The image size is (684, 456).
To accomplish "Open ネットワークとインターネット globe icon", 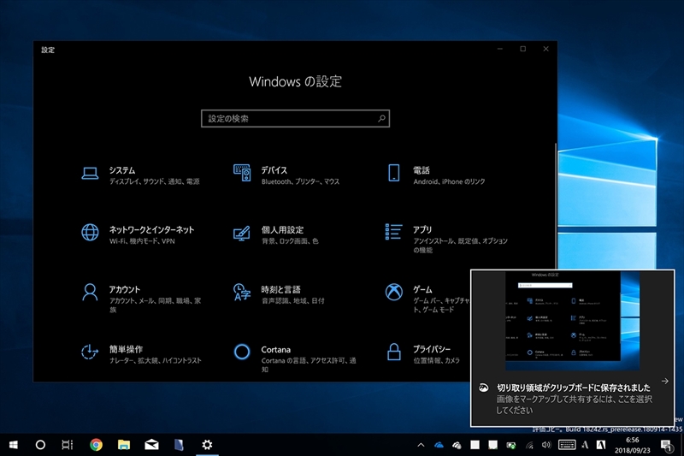I will tap(90, 232).
